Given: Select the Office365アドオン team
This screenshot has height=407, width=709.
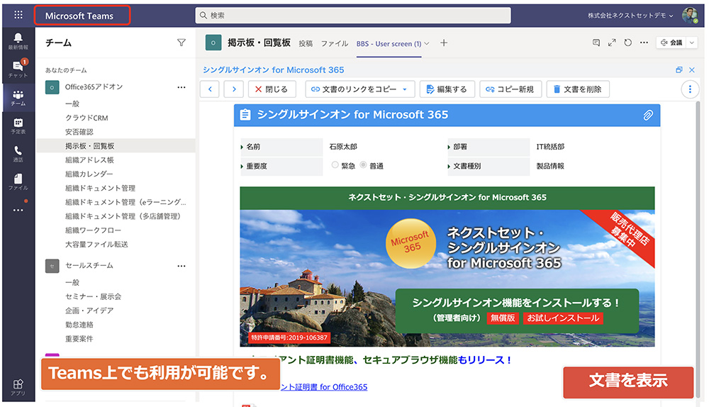Looking at the screenshot, I should 94,87.
